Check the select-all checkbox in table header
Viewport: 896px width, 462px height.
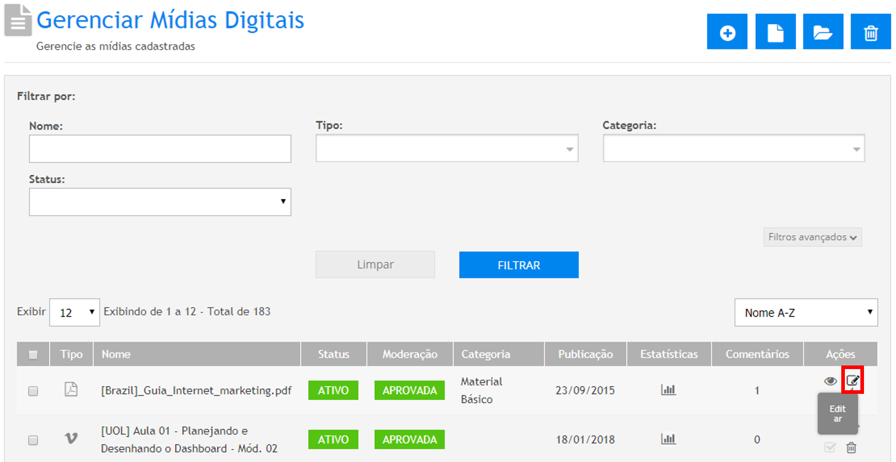click(33, 355)
